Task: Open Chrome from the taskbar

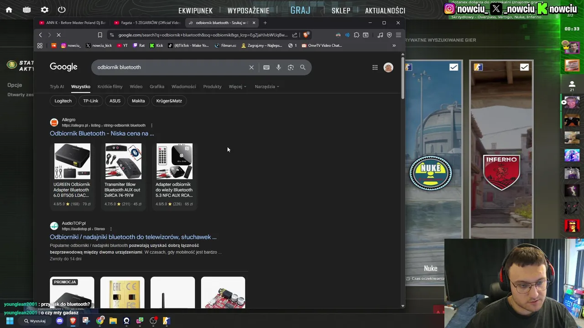Action: point(99,321)
